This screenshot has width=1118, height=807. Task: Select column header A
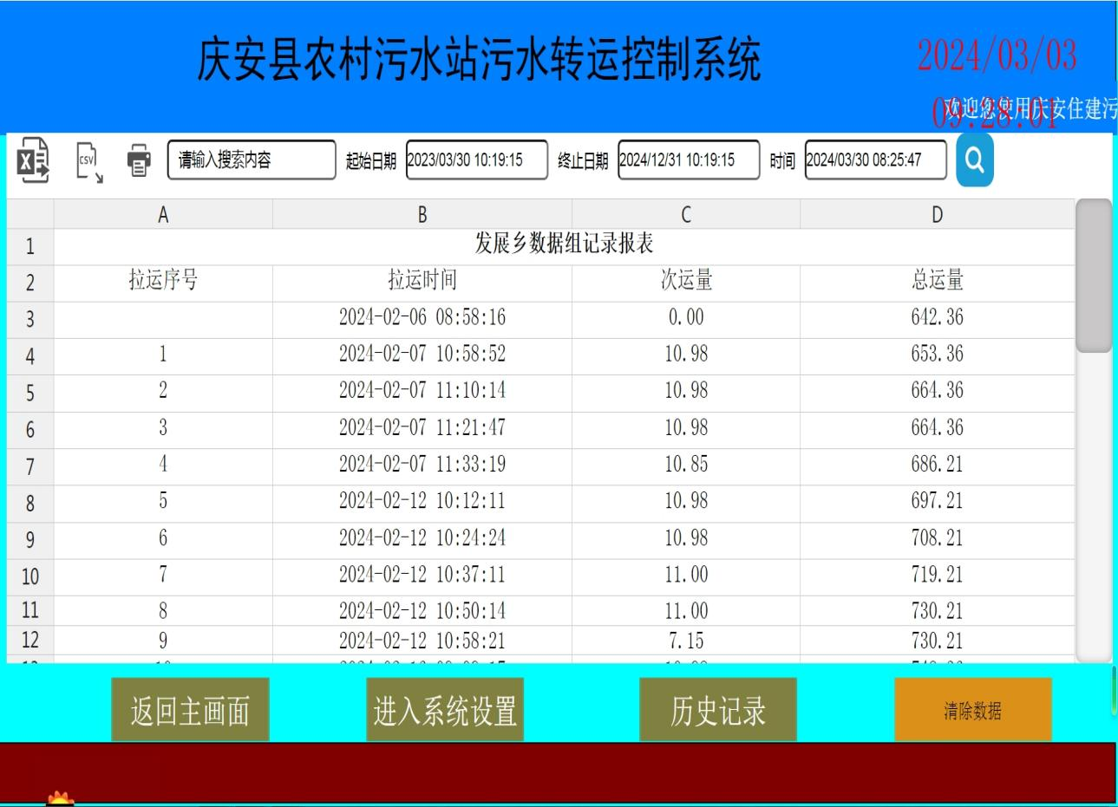click(x=162, y=213)
